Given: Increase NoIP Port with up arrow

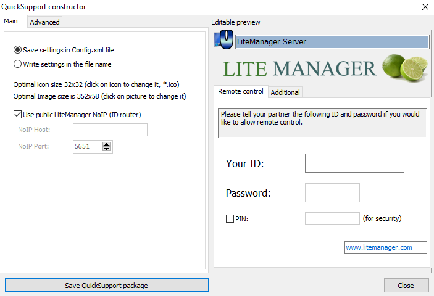Looking at the screenshot, I should [107, 144].
